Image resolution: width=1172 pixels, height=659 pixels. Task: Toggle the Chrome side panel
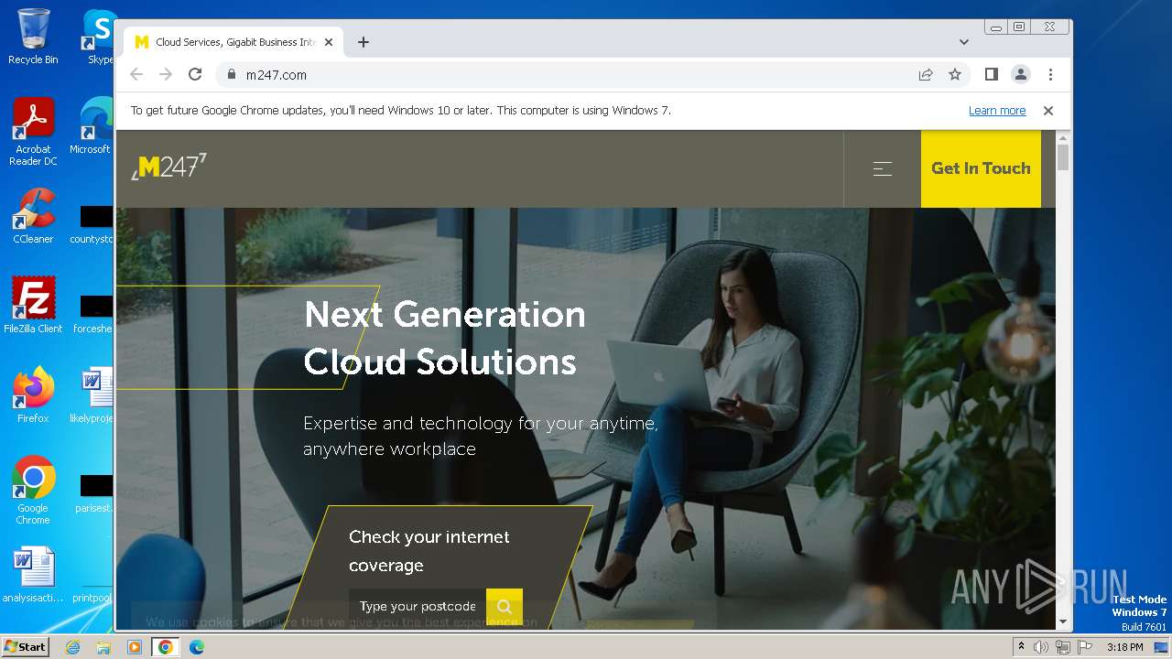992,75
